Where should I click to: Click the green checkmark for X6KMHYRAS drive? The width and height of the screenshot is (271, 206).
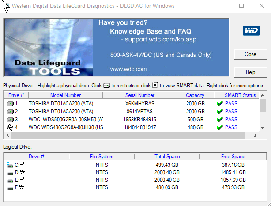[220, 104]
